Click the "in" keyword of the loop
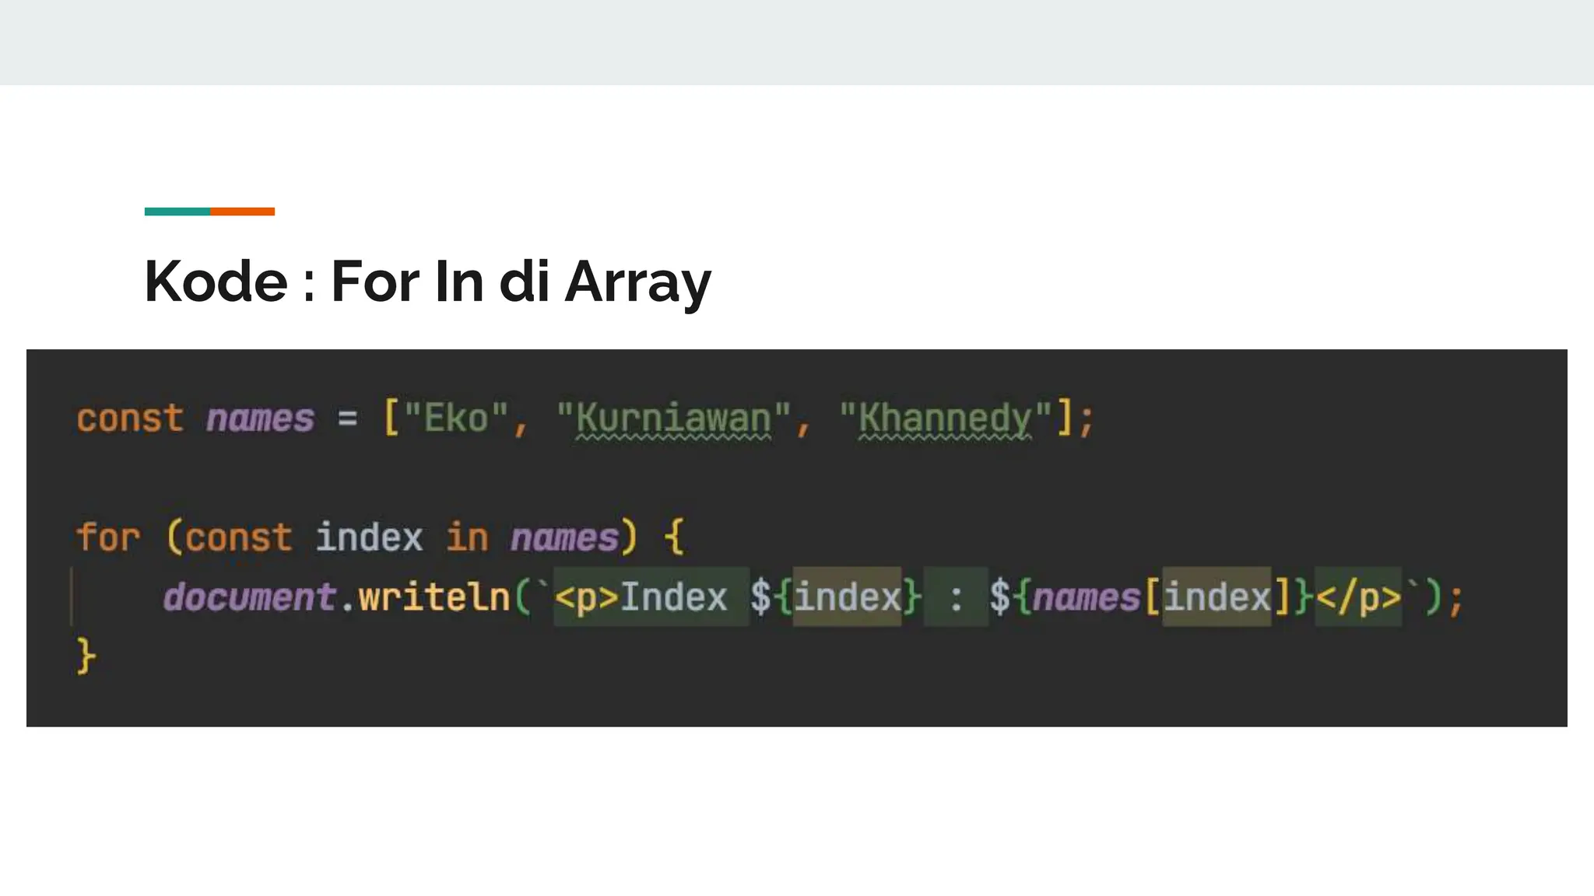Image resolution: width=1594 pixels, height=896 pixels. click(x=467, y=537)
